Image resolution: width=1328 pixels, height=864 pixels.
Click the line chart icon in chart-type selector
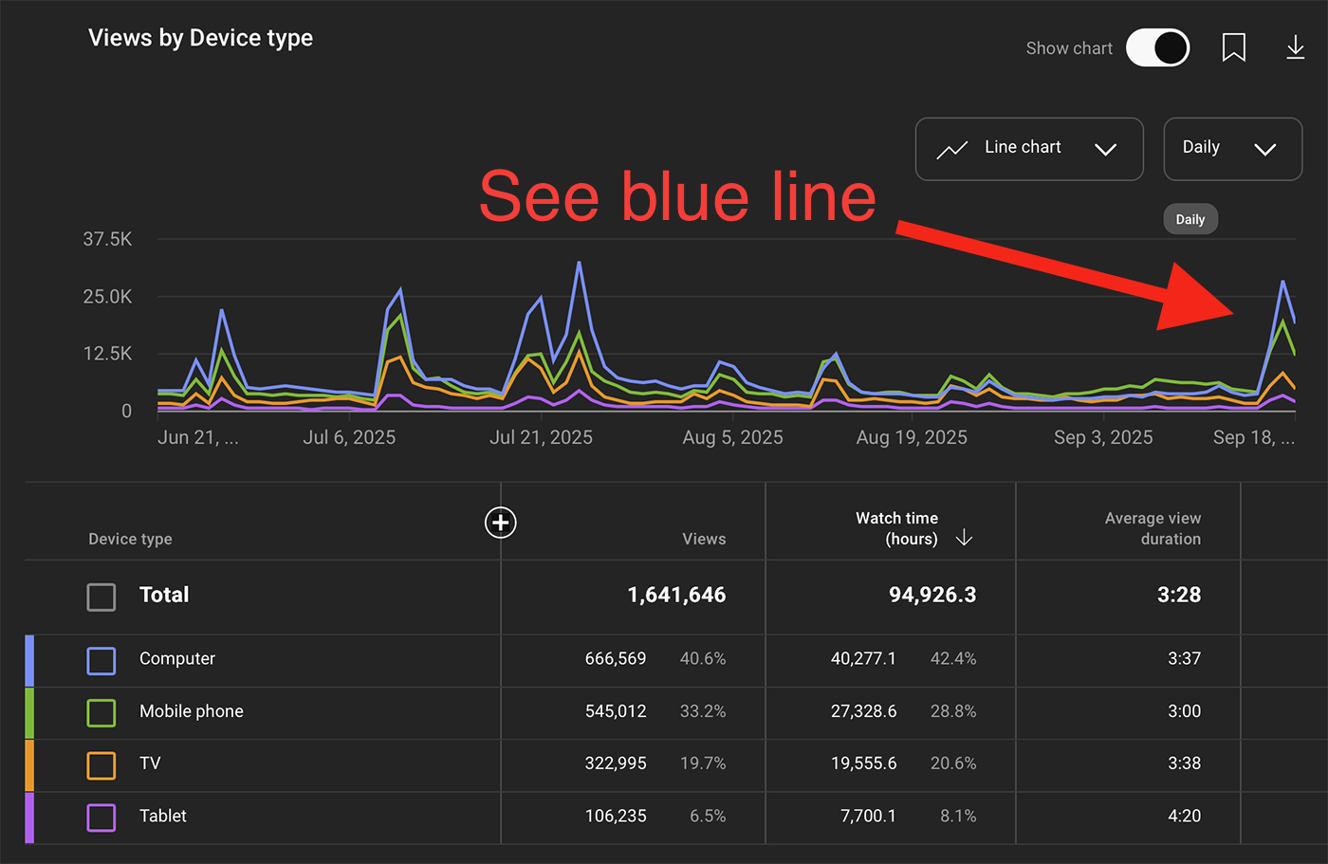point(951,149)
